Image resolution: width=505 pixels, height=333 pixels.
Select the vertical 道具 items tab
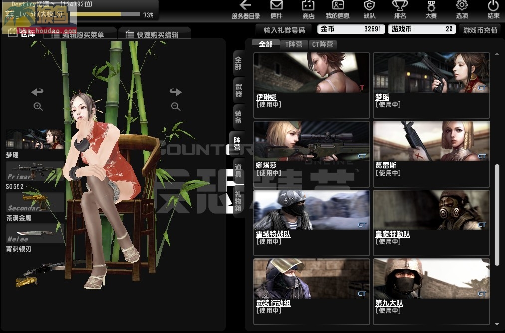pos(238,171)
